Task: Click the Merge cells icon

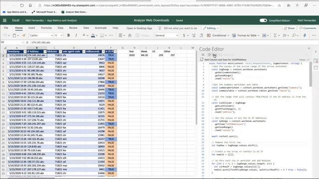Action: point(138,35)
